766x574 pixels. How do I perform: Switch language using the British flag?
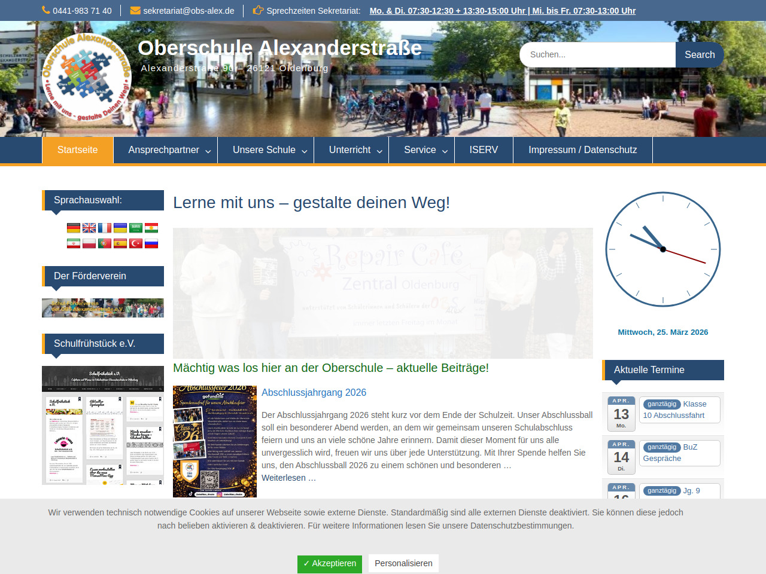pos(89,228)
